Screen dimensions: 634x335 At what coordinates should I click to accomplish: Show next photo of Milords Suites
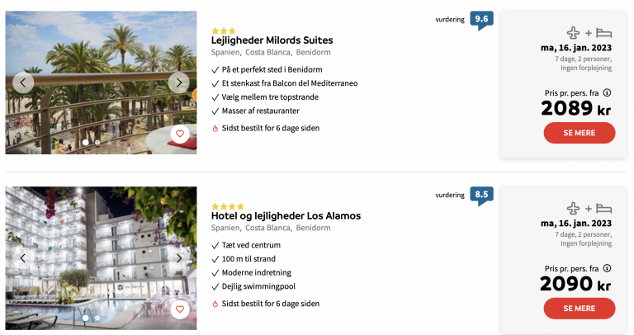(178, 83)
